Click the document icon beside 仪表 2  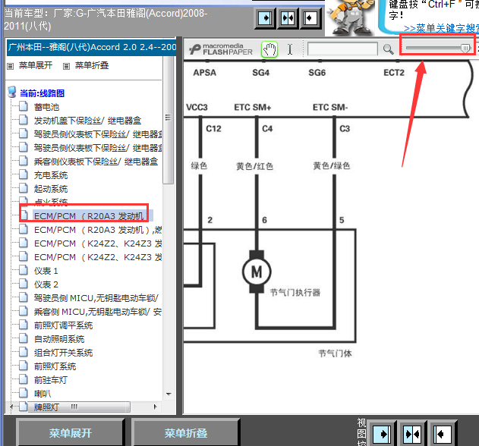tap(24, 284)
